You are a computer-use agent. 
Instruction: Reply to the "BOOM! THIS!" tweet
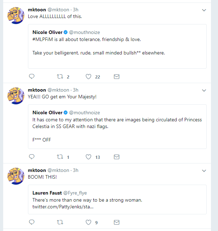coord(31,222)
